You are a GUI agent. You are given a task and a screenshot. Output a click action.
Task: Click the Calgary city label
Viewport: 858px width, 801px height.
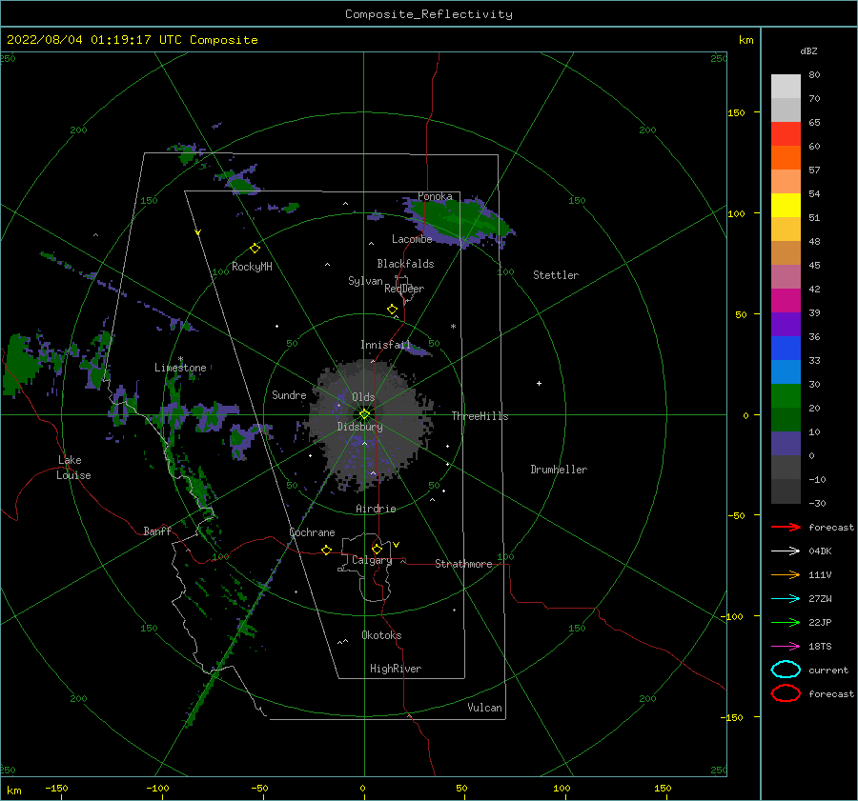point(372,560)
